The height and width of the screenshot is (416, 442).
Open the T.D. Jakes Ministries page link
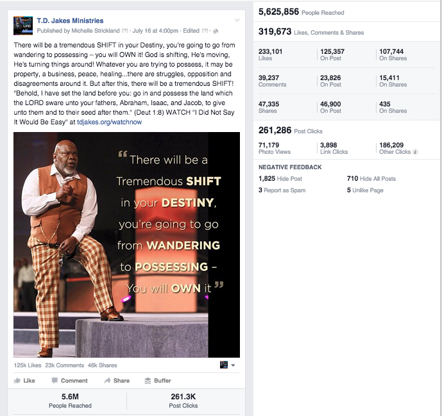pyautogui.click(x=70, y=21)
